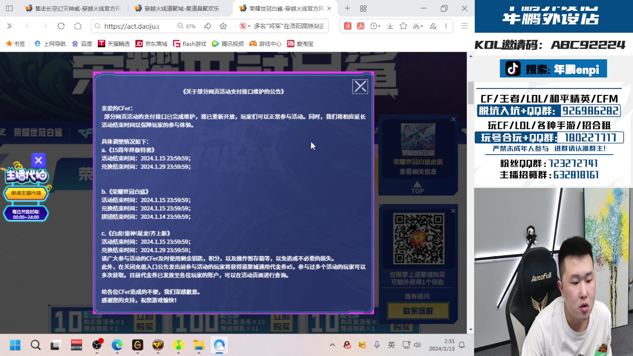Open QQ penguin tray icon
The height and width of the screenshot is (356, 633).
pyautogui.click(x=347, y=345)
